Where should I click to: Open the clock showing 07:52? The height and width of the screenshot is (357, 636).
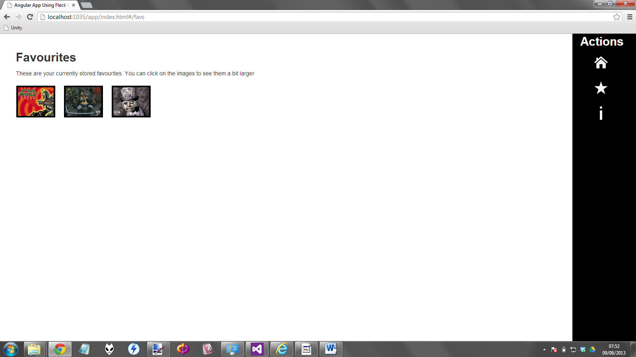pos(614,349)
